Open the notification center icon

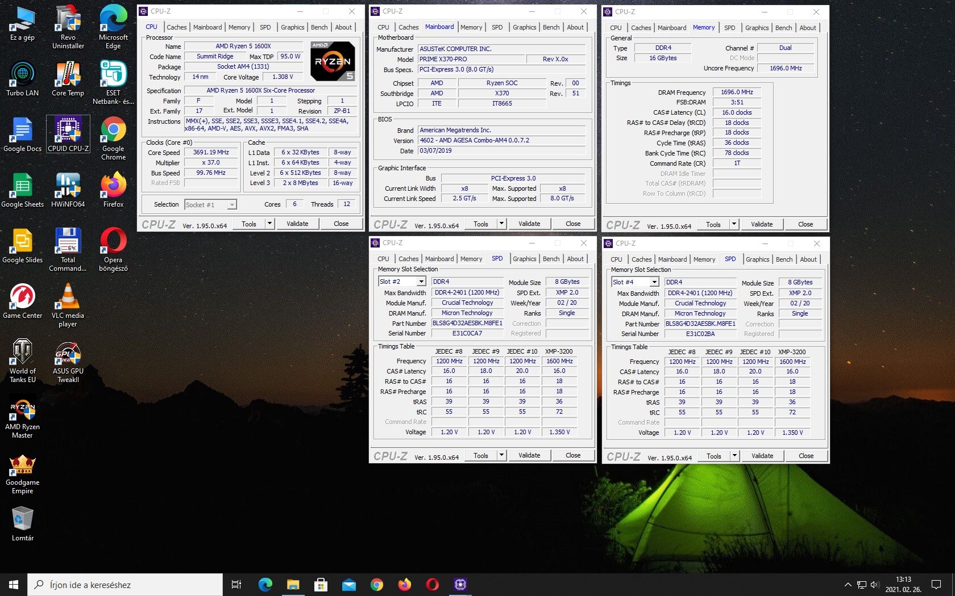pyautogui.click(x=936, y=584)
